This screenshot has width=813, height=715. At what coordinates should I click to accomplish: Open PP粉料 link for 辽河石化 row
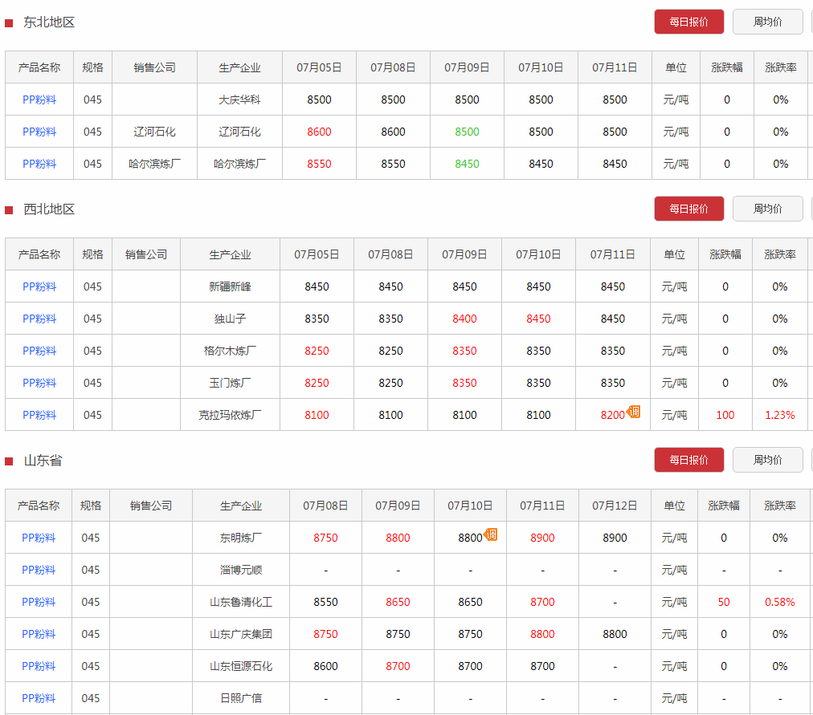(39, 132)
